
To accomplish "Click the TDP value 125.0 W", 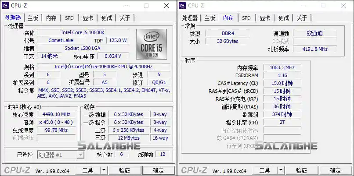I will 118,41.
